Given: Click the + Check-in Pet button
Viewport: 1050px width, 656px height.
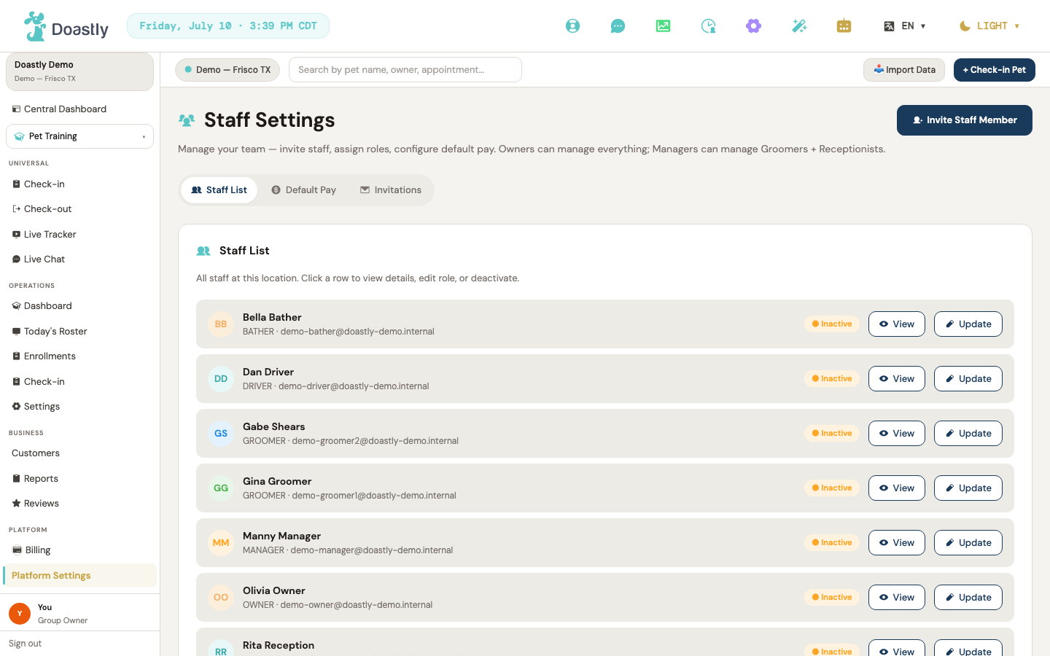Looking at the screenshot, I should [x=995, y=70].
